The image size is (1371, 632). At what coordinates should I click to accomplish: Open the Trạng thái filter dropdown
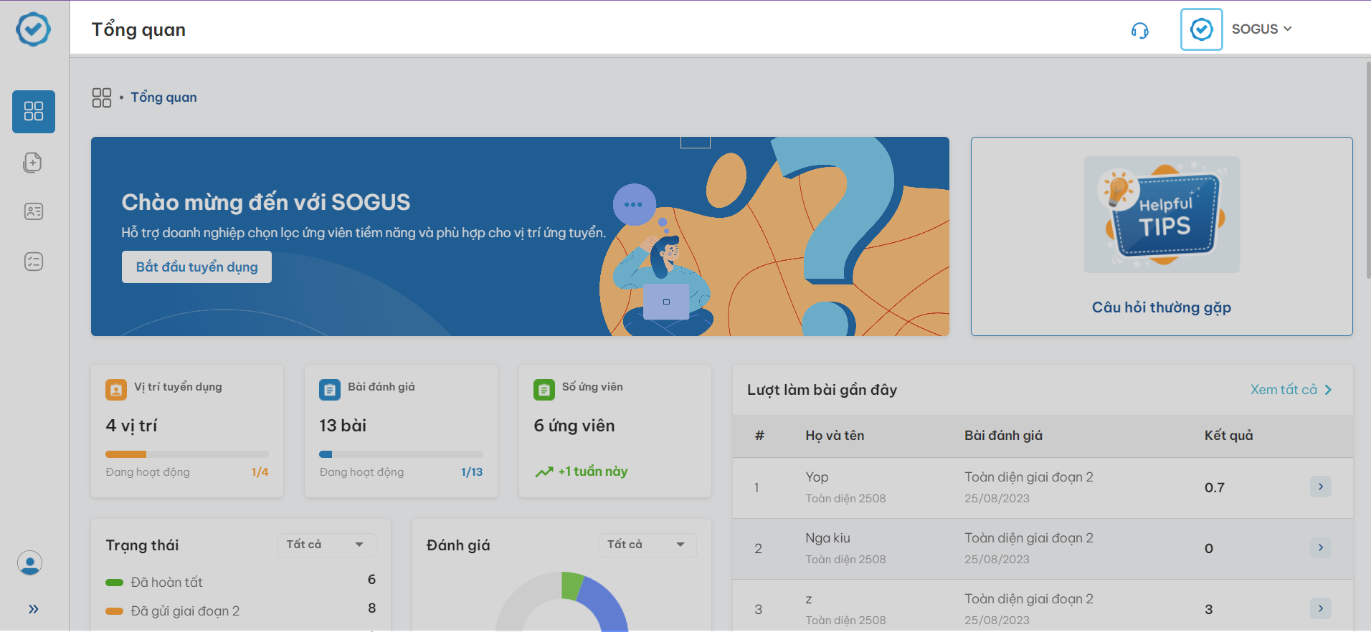326,545
